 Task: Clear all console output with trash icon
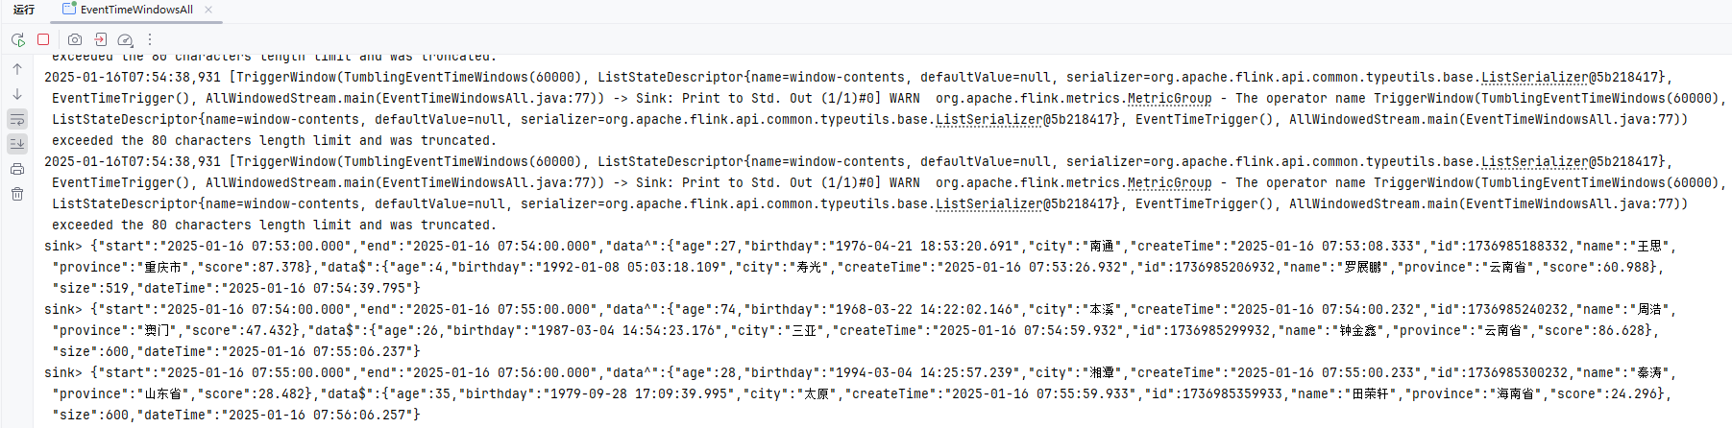tap(17, 194)
